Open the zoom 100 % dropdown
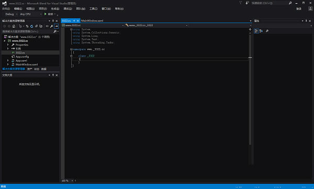314x189 pixels. tap(72, 181)
